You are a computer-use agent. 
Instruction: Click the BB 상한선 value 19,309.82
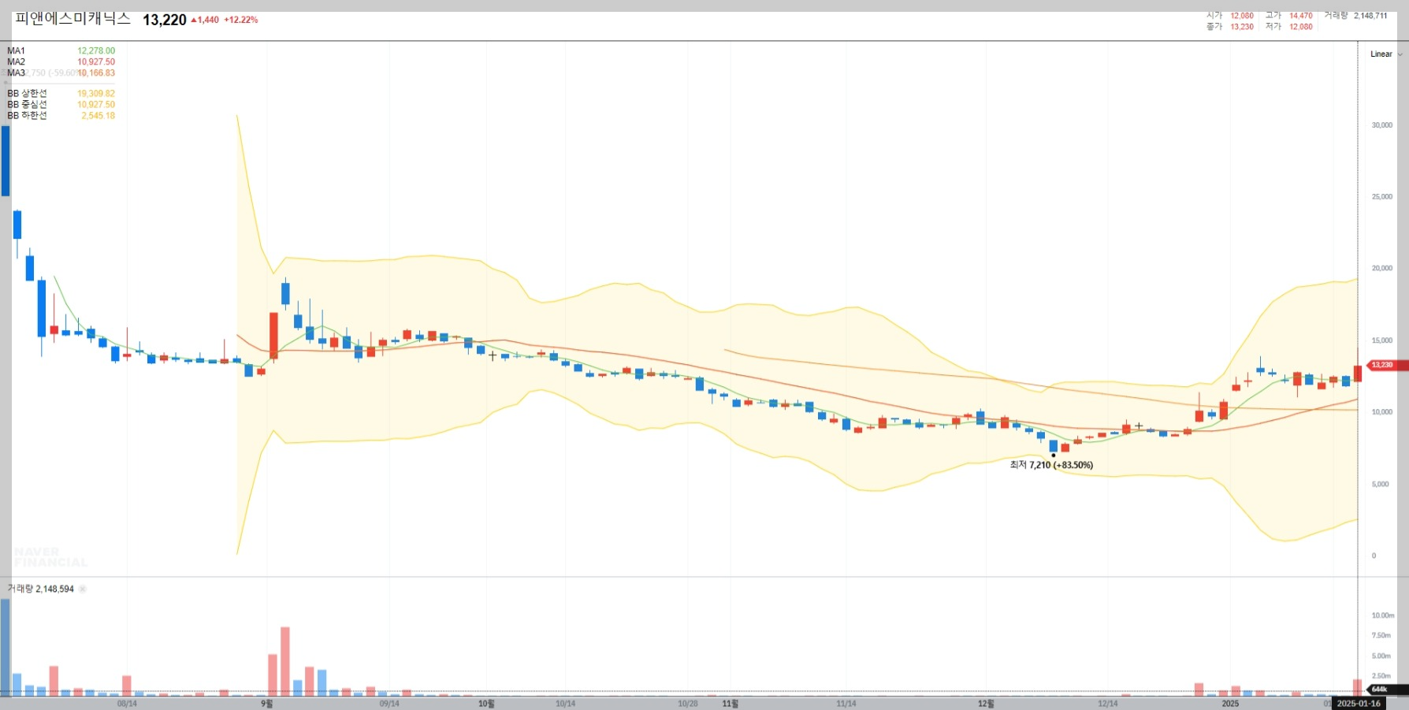[x=96, y=93]
